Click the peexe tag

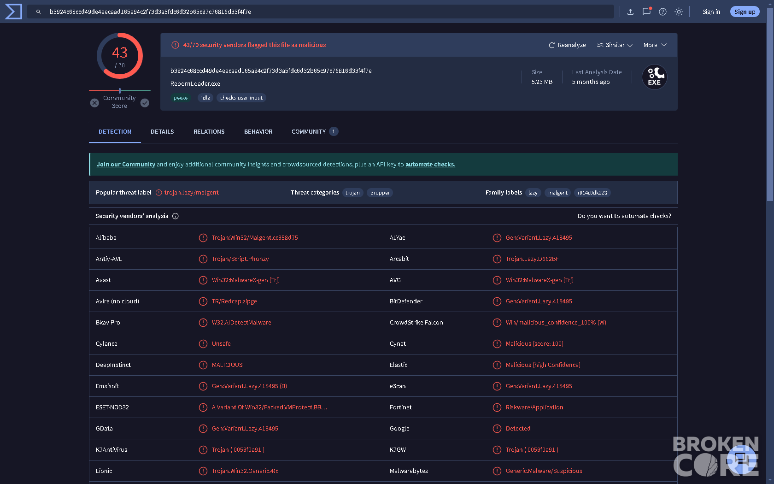click(181, 98)
